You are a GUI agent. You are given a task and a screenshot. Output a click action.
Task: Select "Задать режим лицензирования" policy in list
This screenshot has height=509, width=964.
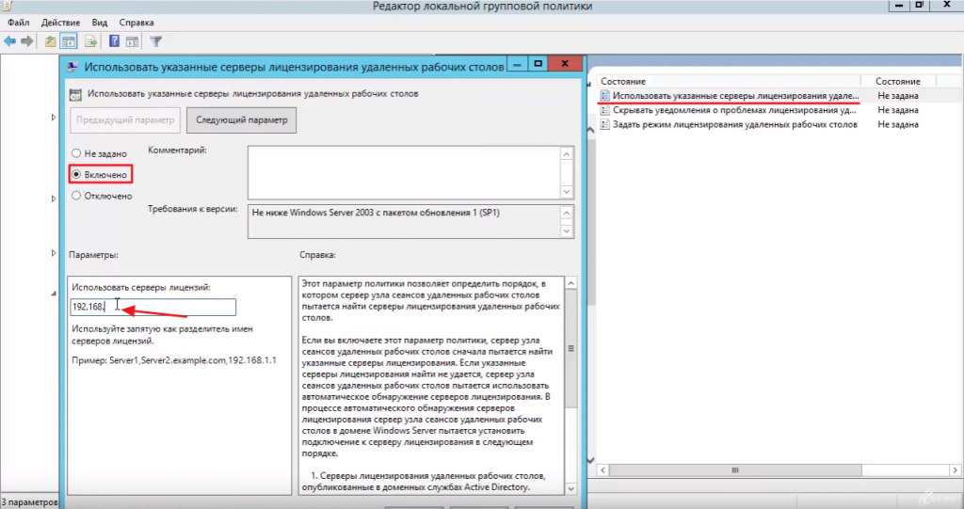click(734, 124)
